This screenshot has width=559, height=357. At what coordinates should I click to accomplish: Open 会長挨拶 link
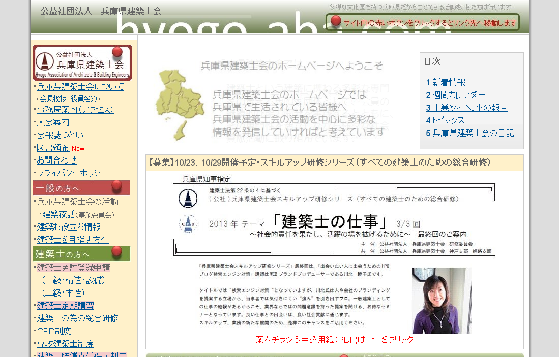[53, 99]
